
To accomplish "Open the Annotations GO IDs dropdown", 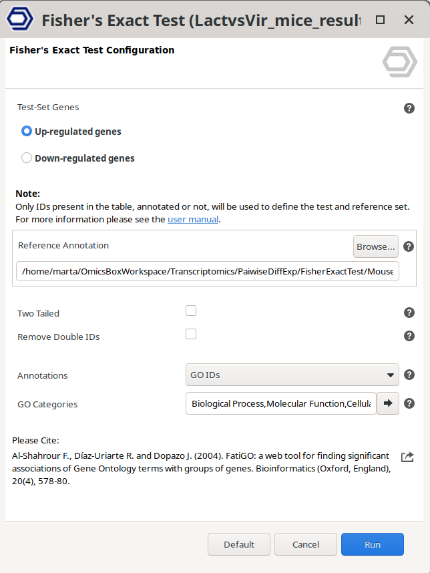I will coord(292,375).
